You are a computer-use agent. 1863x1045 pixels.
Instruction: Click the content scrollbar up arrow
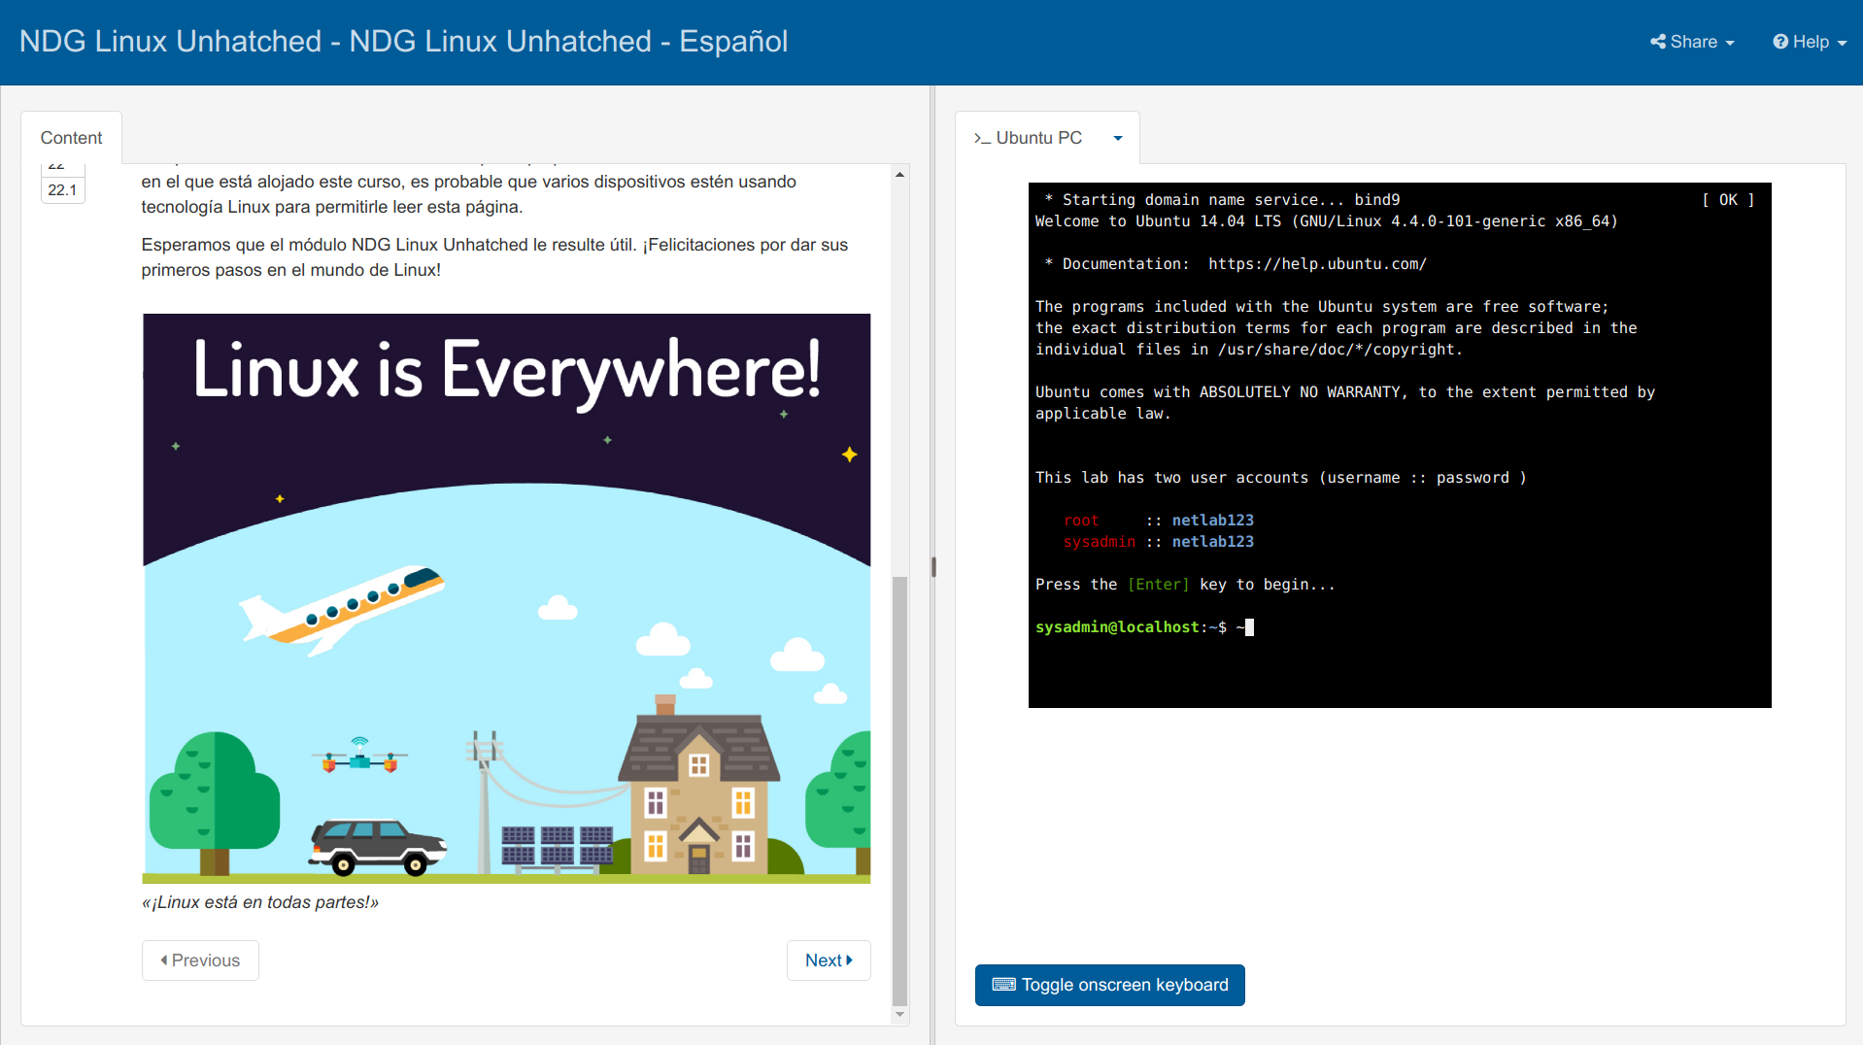[899, 175]
